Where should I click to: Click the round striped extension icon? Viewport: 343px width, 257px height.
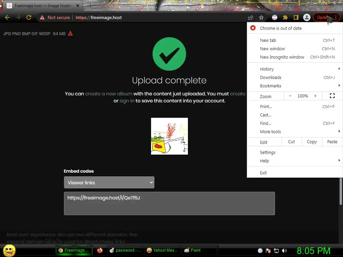[x=275, y=17]
